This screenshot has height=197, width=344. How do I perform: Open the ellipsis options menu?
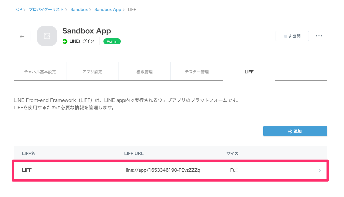pyautogui.click(x=319, y=36)
